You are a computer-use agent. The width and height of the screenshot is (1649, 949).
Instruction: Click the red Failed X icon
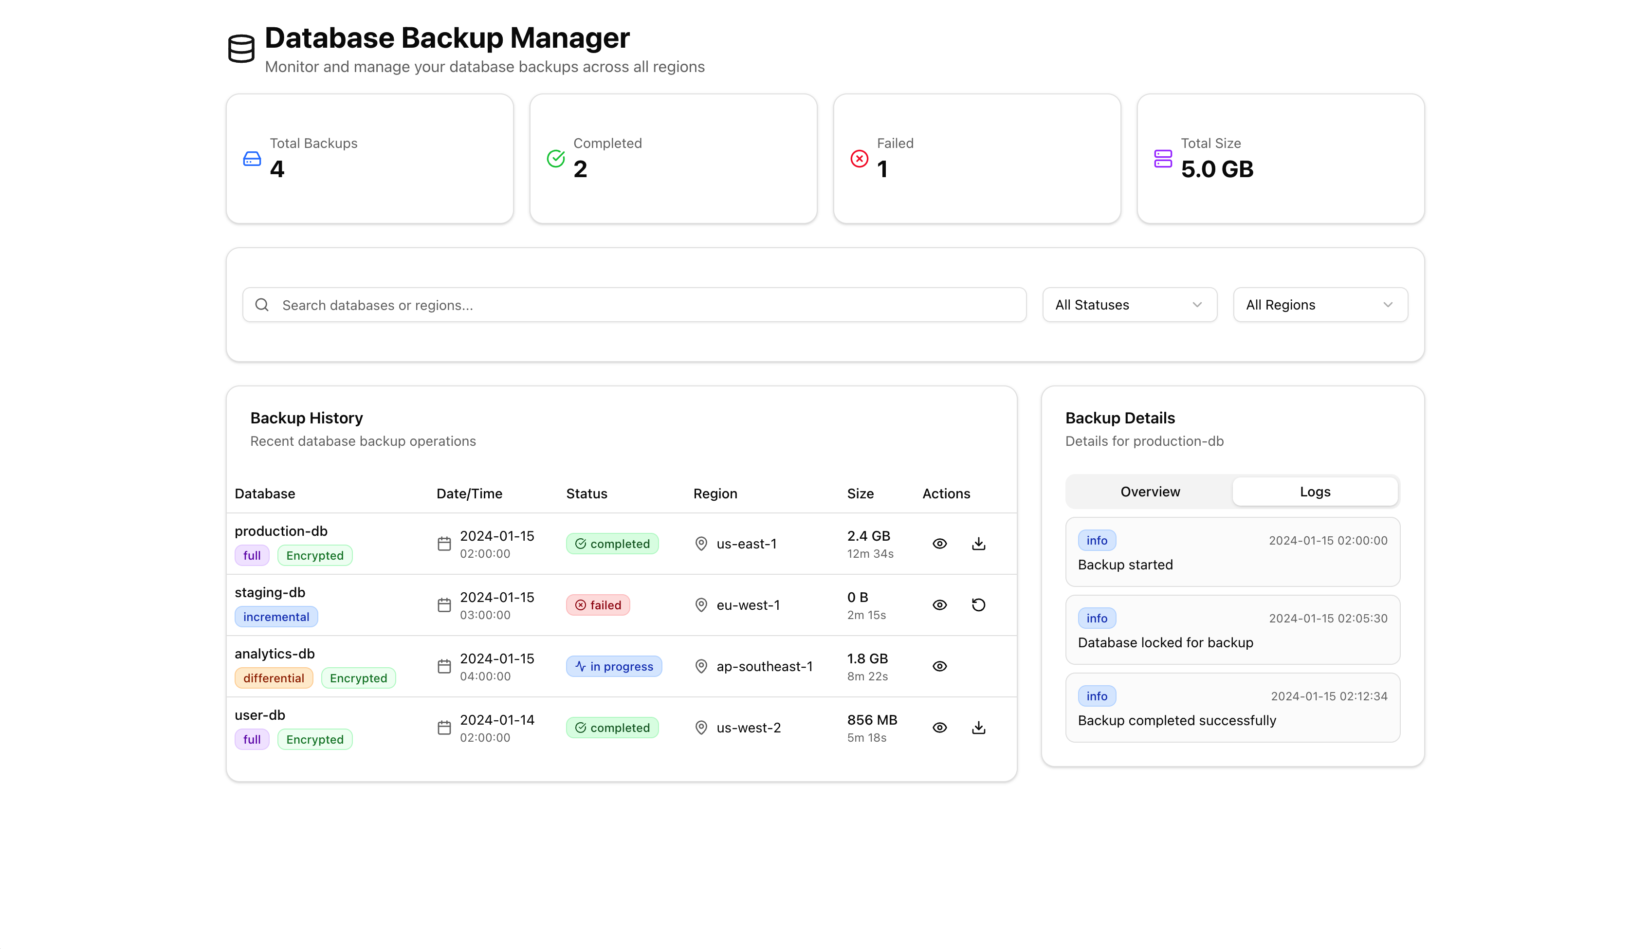(859, 158)
